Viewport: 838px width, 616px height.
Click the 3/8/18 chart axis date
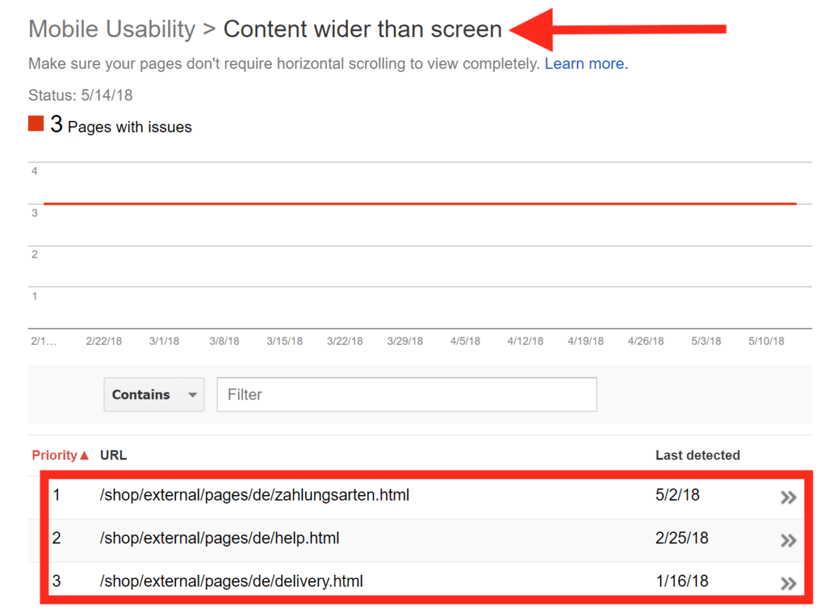tap(224, 342)
